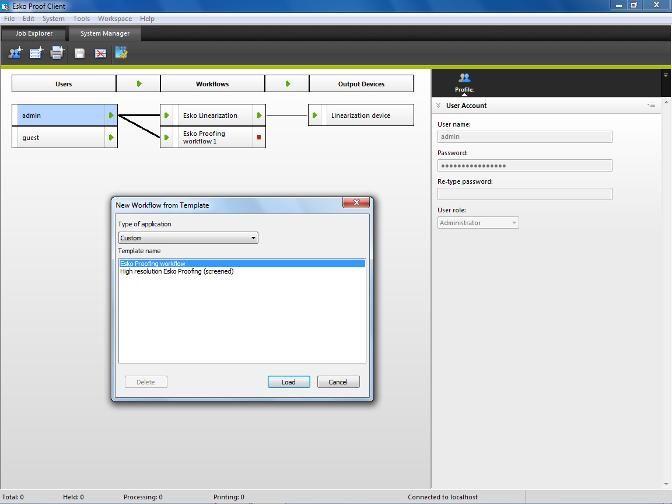Open the User Account panel options menu icon
Viewport: 672px width, 504px height.
pos(651,105)
